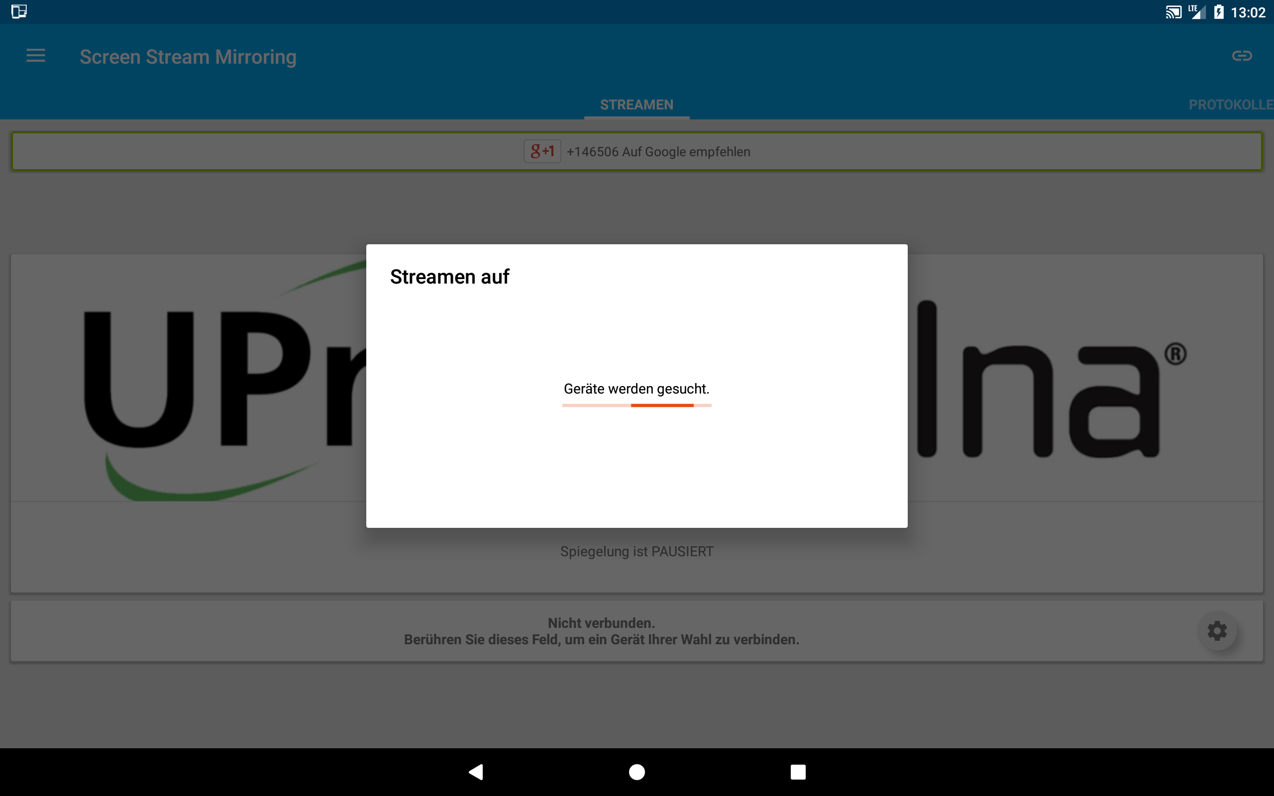Click the 13:02 clock in status bar
This screenshot has width=1274, height=796.
pyautogui.click(x=1248, y=12)
